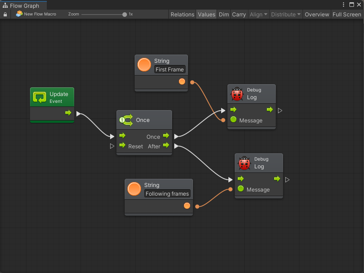Click the orange icon of First Frame string node
Screen dimensions: 364x273
(144, 65)
